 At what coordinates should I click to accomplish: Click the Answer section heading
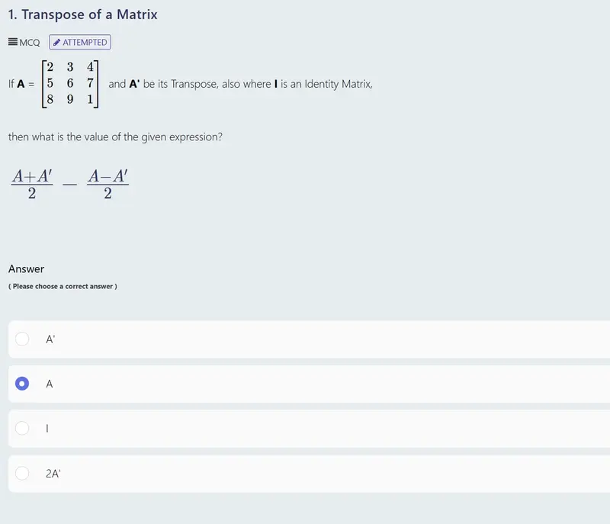coord(26,268)
